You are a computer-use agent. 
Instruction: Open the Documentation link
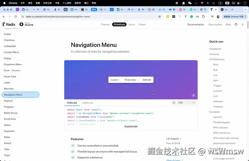click(196, 24)
